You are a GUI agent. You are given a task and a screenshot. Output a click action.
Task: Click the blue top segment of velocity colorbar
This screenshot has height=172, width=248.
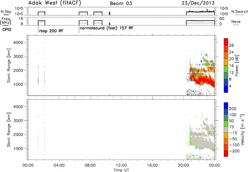coord(226,106)
